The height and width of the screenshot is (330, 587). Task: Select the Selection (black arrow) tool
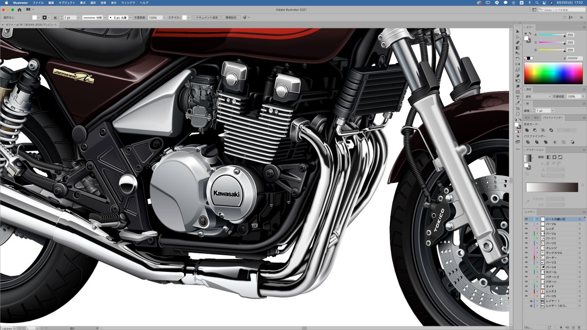pos(518,32)
